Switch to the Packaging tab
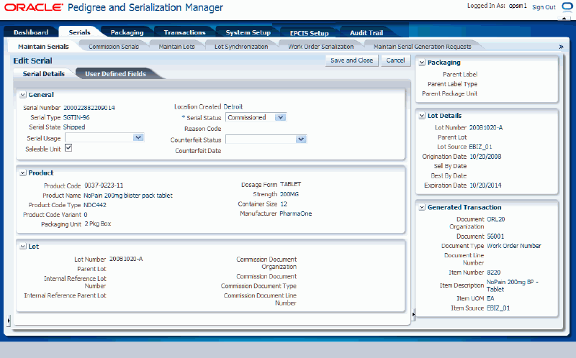576x358 pixels. [127, 32]
